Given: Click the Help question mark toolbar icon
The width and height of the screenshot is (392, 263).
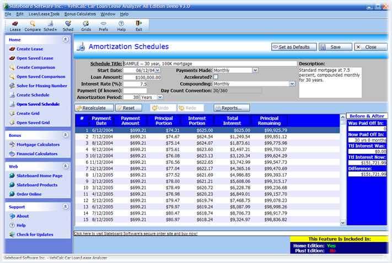Looking at the screenshot, I should tap(121, 25).
